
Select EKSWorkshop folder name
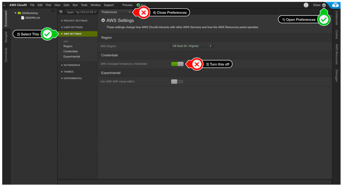click(x=30, y=13)
